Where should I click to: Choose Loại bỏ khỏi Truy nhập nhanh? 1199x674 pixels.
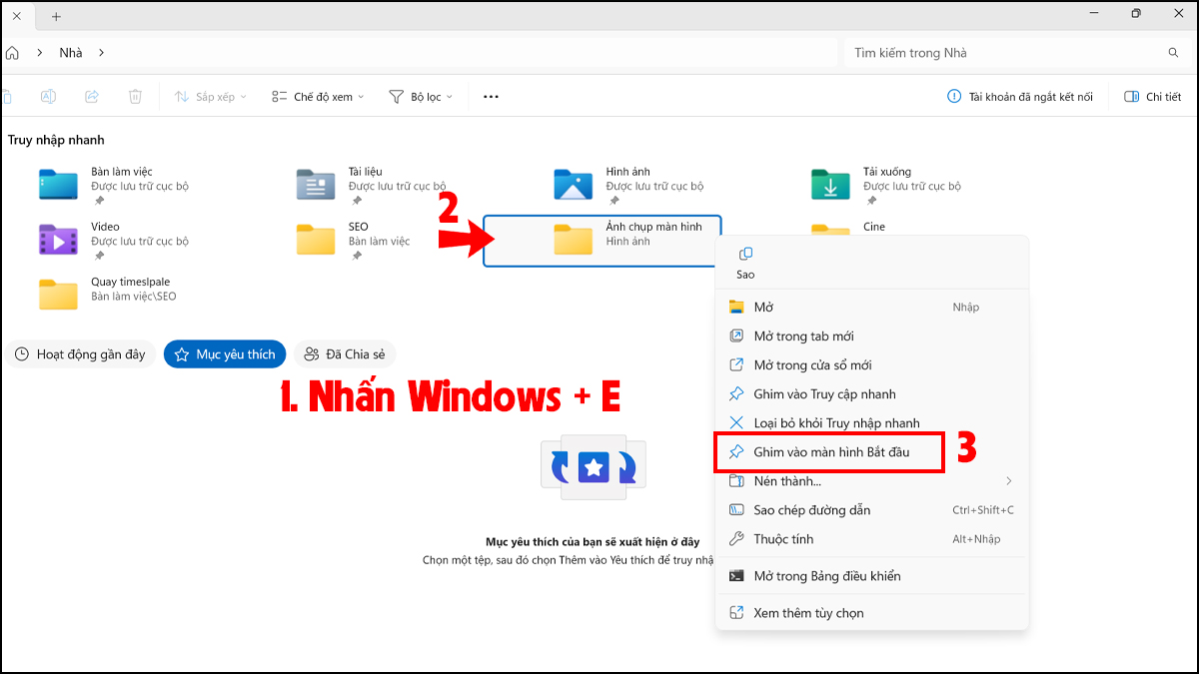871,423
